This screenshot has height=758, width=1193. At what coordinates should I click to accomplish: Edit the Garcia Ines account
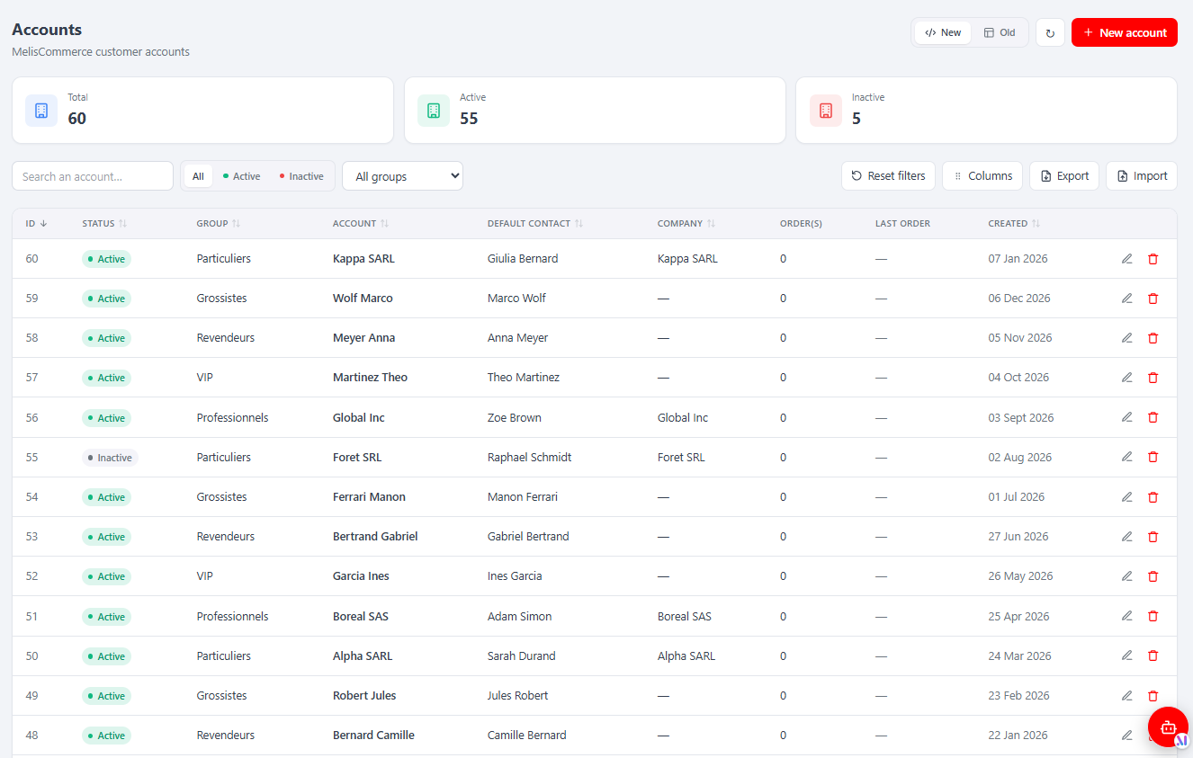point(1126,576)
